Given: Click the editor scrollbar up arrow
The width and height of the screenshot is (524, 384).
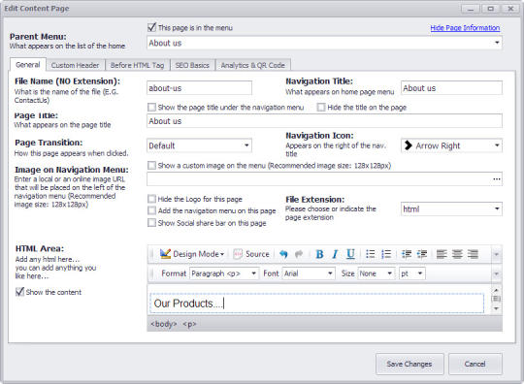Looking at the screenshot, I should (x=496, y=290).
